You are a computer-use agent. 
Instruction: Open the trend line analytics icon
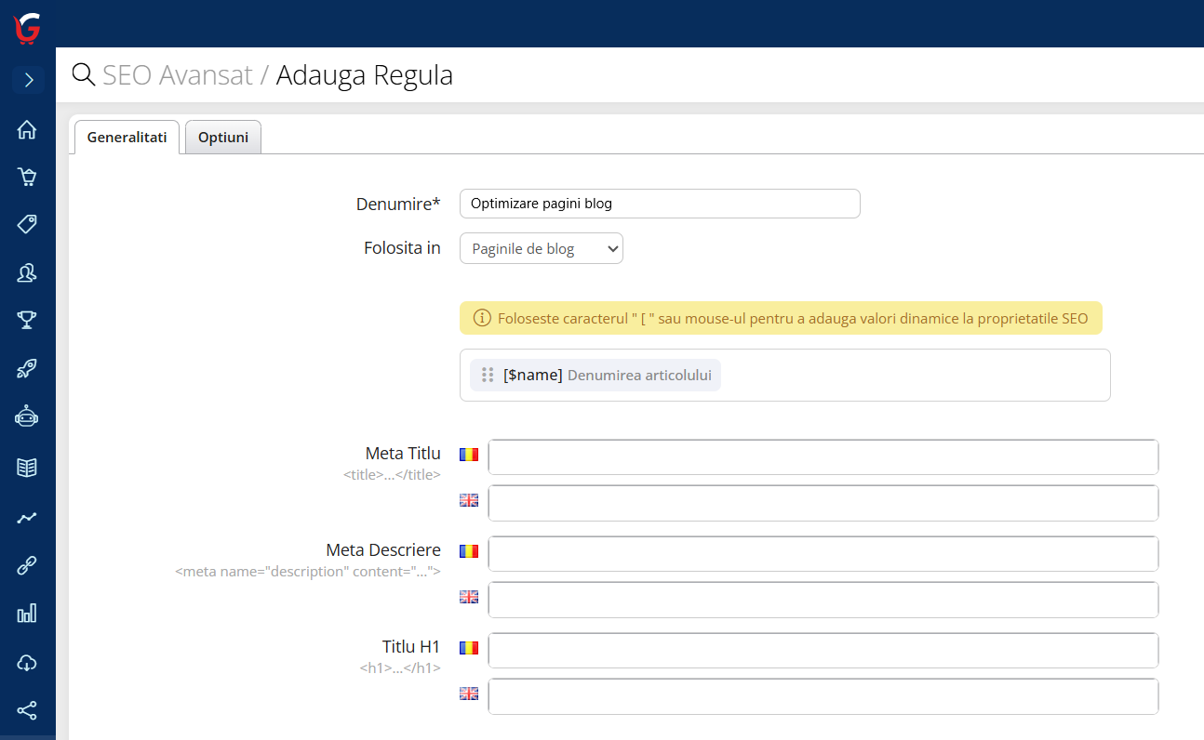point(27,518)
